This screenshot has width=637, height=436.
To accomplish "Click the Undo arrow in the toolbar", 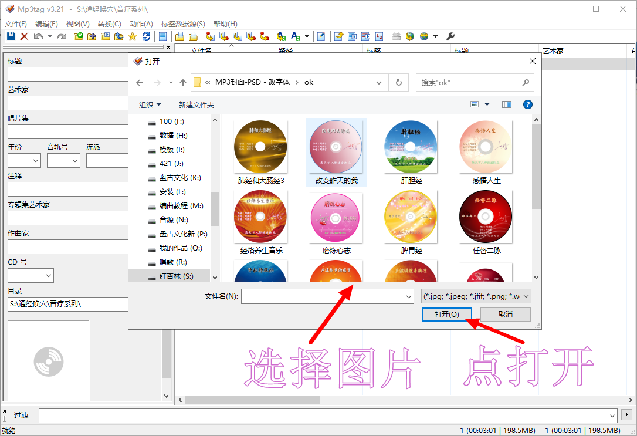I will coord(39,36).
